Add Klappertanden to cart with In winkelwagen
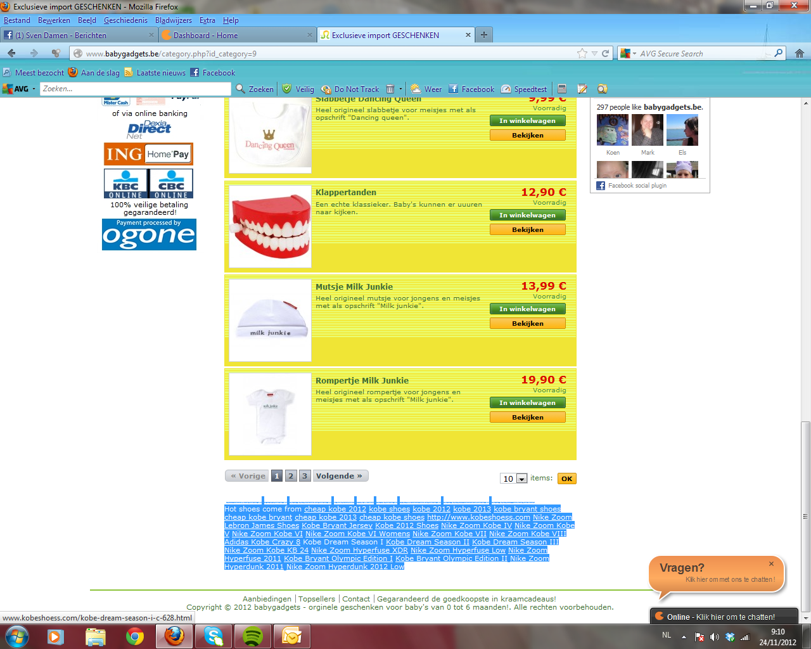Viewport: 811px width, 649px height. [528, 215]
